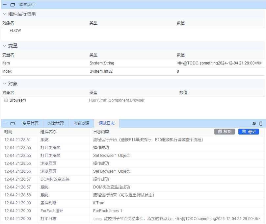Click the mobile device icon in the panel corner

[x=261, y=124]
